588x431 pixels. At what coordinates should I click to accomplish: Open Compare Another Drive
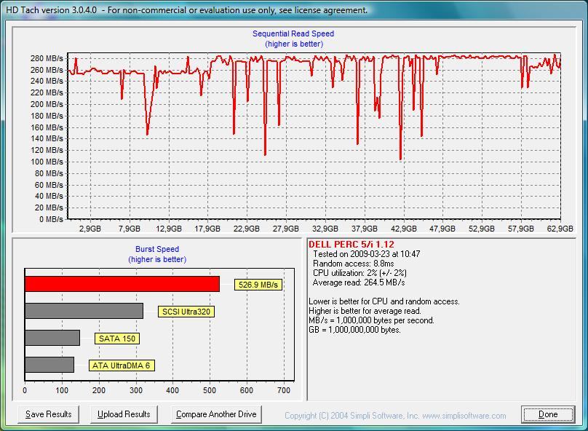[x=216, y=414]
